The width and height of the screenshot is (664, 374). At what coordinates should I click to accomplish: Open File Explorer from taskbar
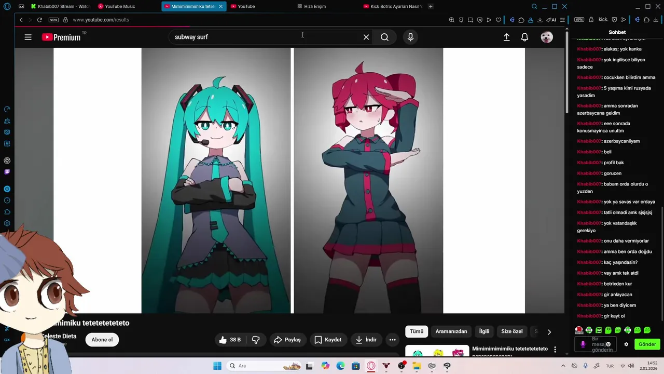click(417, 366)
